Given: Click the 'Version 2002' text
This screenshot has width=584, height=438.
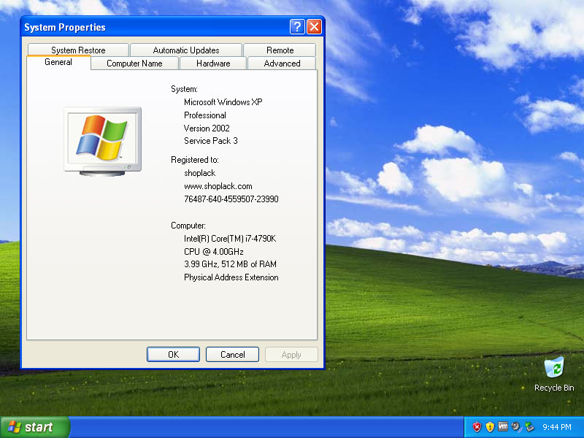Looking at the screenshot, I should [x=207, y=128].
